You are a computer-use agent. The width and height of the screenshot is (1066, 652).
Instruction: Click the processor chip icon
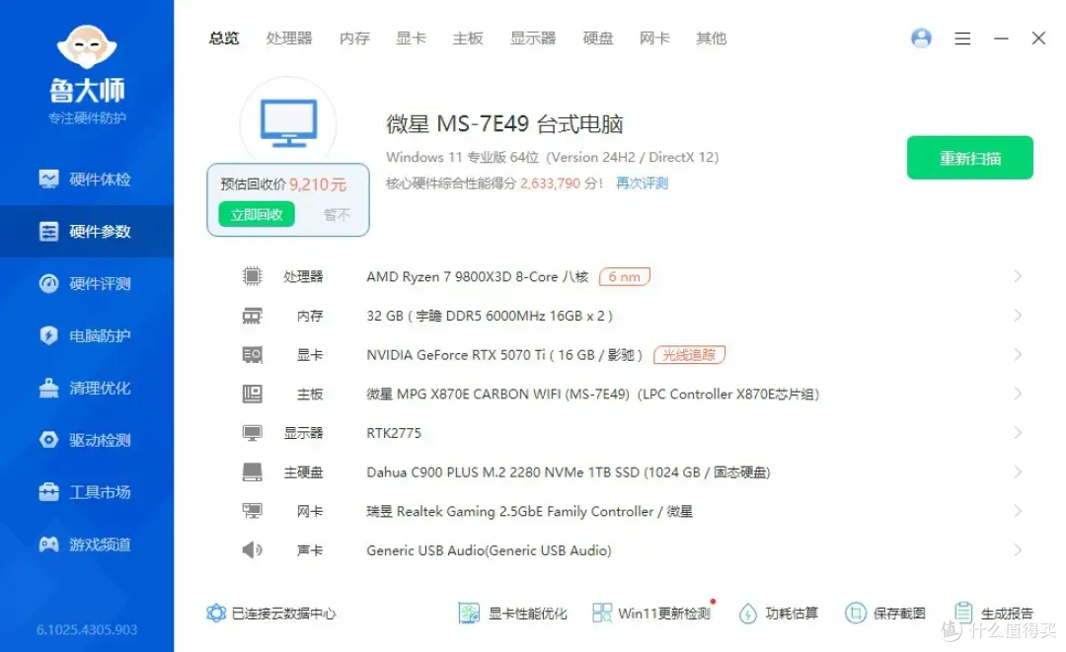[x=253, y=276]
